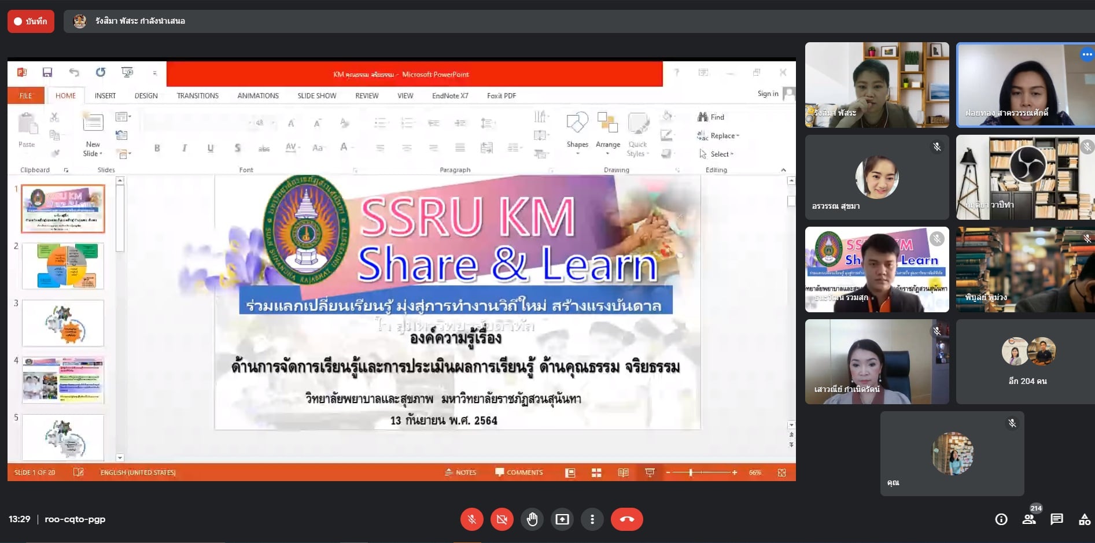This screenshot has height=543, width=1095.
Task: Click the Present now screen share icon
Action: click(562, 519)
